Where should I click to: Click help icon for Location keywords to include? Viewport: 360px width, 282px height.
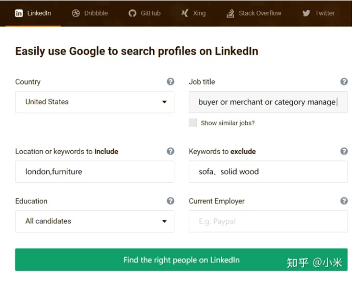170,151
